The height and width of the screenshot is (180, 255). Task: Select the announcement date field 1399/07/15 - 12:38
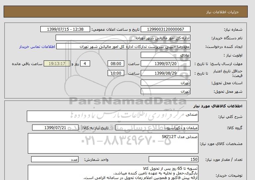pos(65,29)
